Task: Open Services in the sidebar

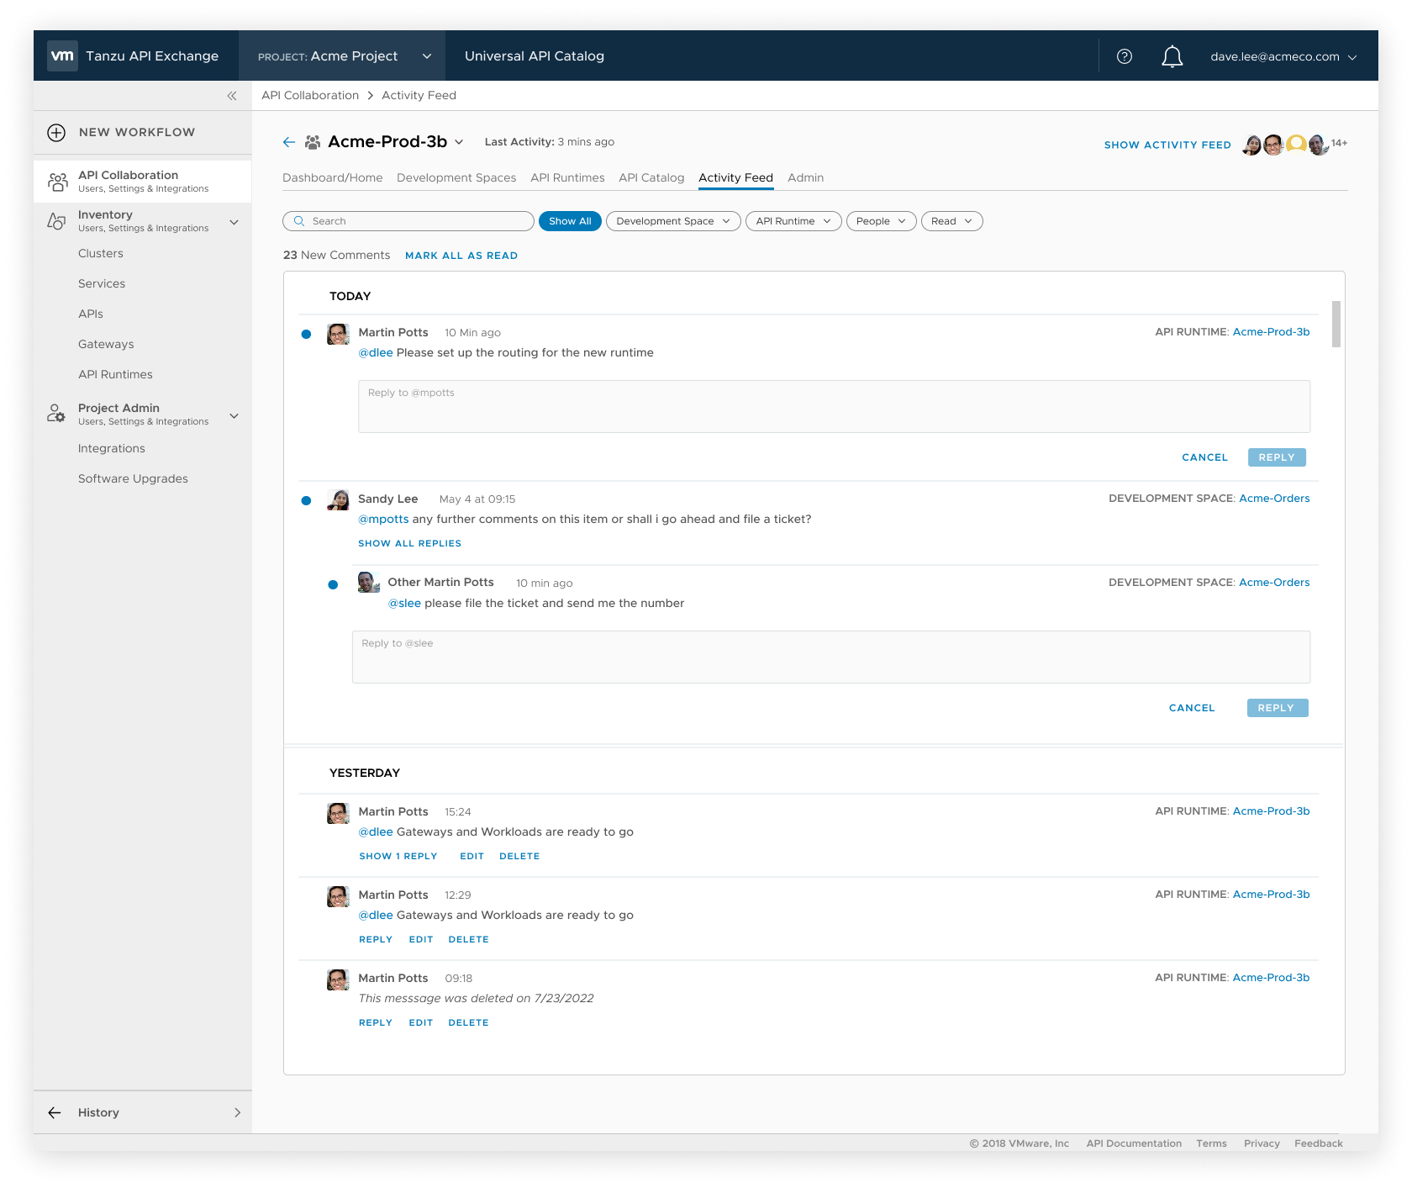Action: [102, 283]
